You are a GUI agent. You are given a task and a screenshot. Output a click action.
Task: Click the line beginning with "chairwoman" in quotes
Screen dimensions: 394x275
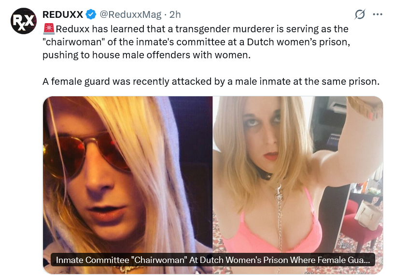(196, 42)
